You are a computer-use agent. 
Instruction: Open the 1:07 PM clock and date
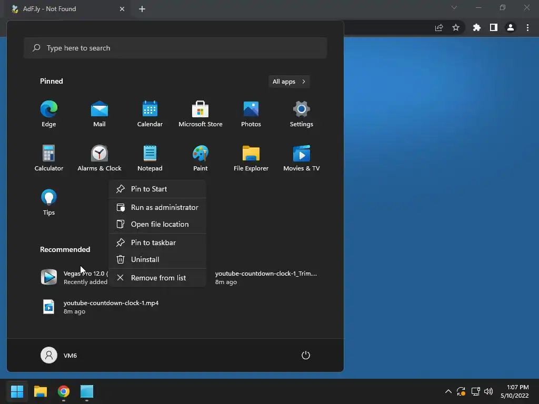(515, 391)
